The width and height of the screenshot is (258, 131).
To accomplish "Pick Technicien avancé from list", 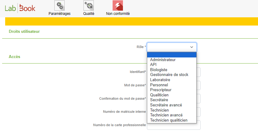I will [166, 115].
